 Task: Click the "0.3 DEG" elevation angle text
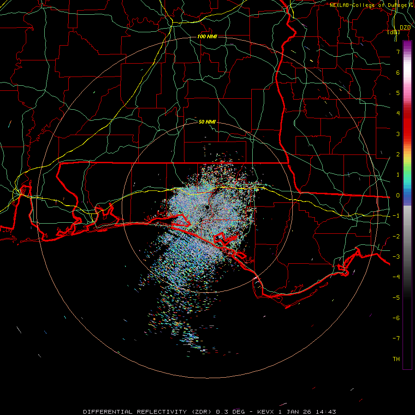point(230,412)
